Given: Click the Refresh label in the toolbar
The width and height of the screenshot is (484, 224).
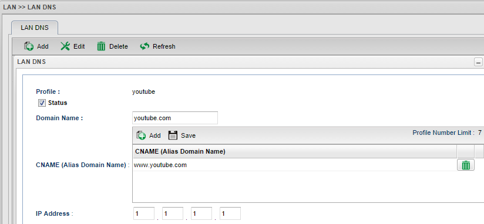Looking at the screenshot, I should (164, 46).
